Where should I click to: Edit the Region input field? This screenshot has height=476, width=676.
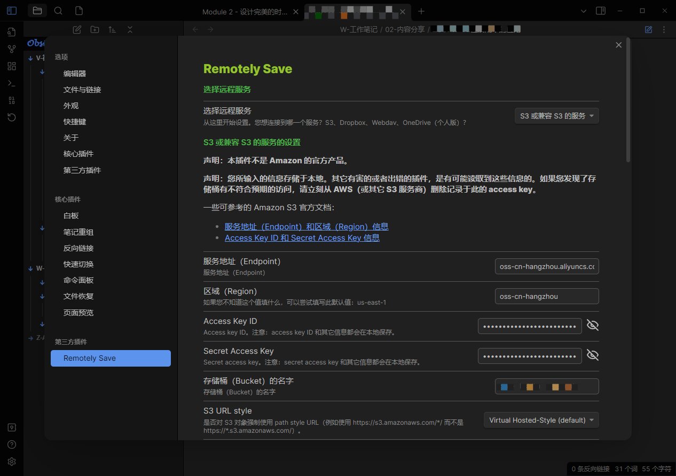[x=546, y=296]
